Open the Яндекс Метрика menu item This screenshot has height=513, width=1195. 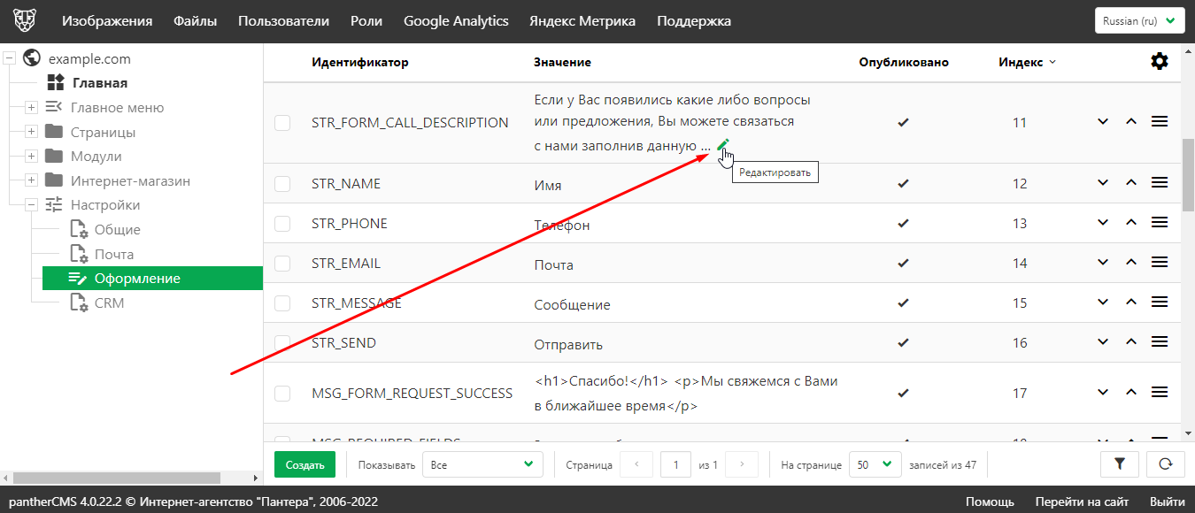(582, 21)
